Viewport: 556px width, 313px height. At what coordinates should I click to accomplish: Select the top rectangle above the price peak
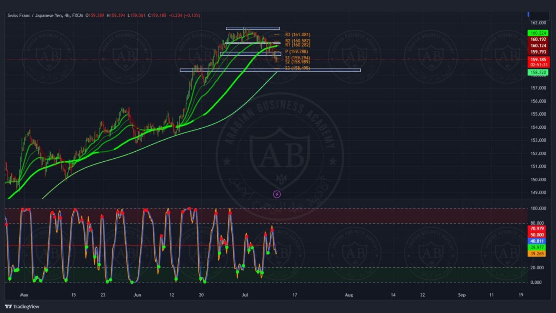click(253, 28)
